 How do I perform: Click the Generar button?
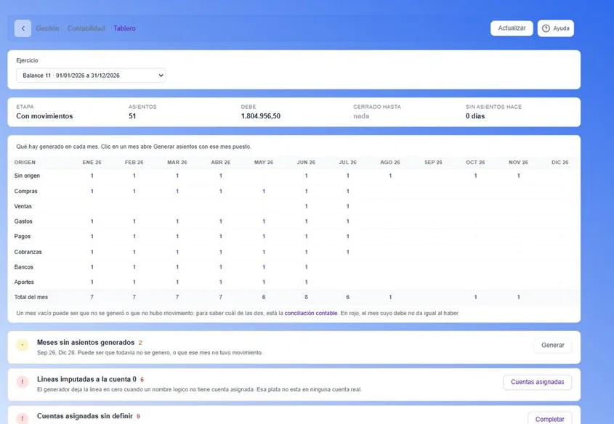coord(552,345)
